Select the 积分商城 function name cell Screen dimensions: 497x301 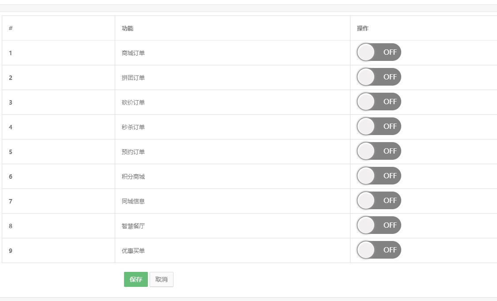pos(133,177)
